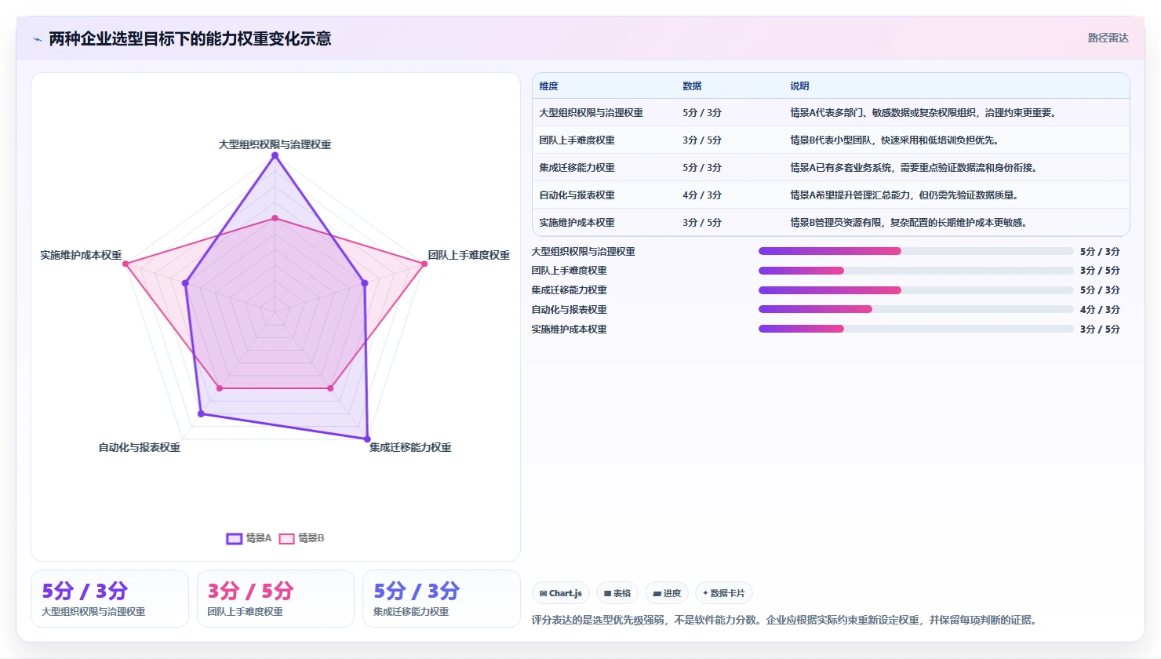Screen dimensions: 1161x659
Task: Click the 4分 / 3分 value beside the progress bar
Action: pos(1100,310)
